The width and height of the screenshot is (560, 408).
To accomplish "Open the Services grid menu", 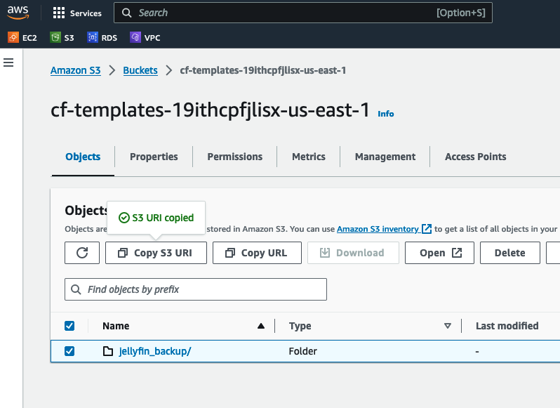I will click(77, 13).
